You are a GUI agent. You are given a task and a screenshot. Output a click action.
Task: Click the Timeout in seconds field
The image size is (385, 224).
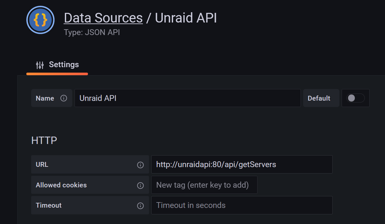click(x=242, y=205)
